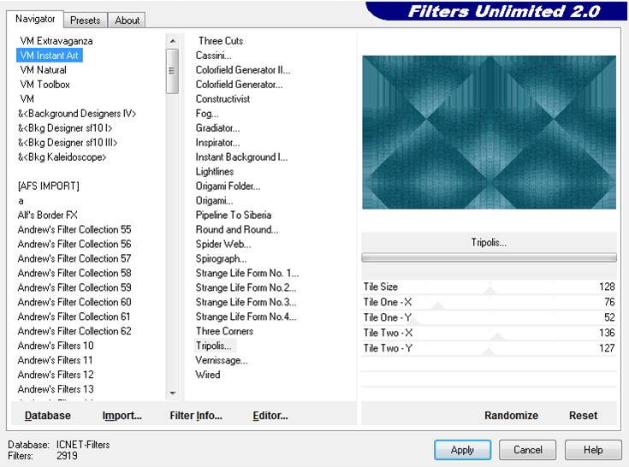Randomize the filter parameters
629x467 pixels.
point(511,416)
